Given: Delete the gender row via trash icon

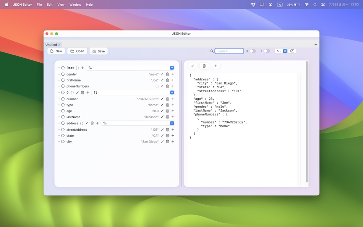Looking at the screenshot, I should point(167,74).
